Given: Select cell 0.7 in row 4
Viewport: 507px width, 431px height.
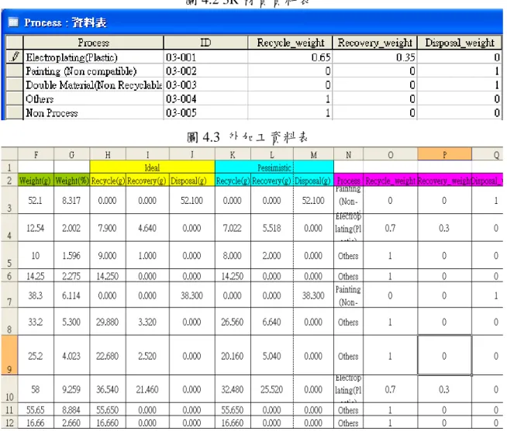Looking at the screenshot, I should click(x=390, y=228).
